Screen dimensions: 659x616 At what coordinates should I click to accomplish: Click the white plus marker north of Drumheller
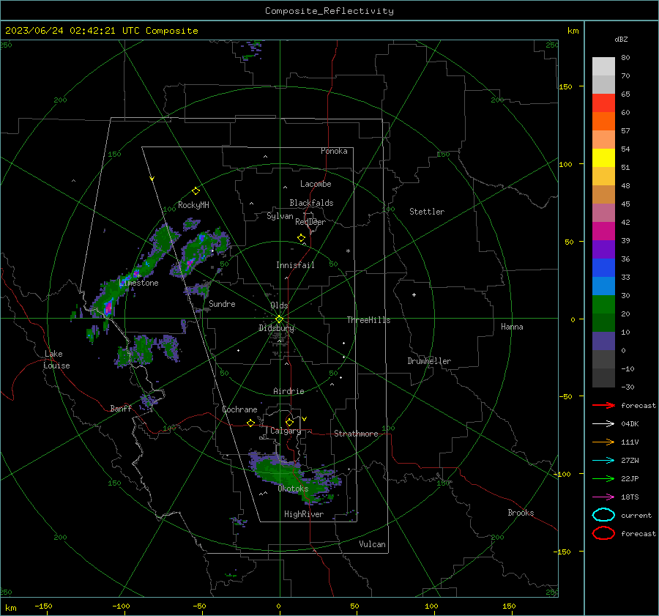coord(414,294)
